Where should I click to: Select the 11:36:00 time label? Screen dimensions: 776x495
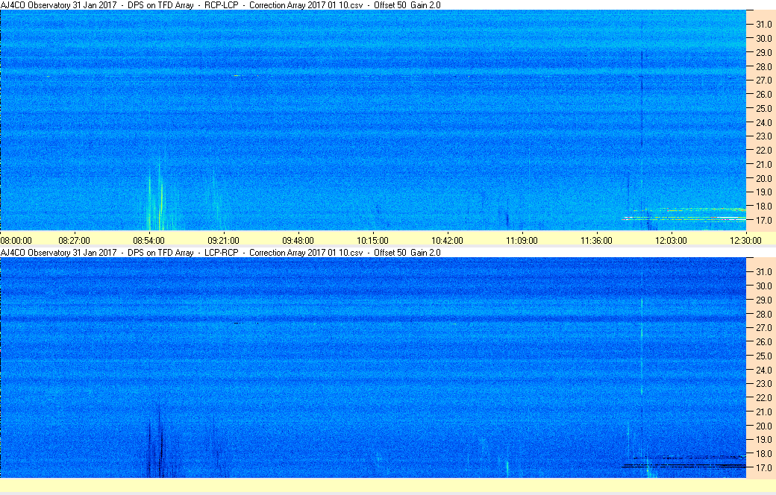(596, 241)
